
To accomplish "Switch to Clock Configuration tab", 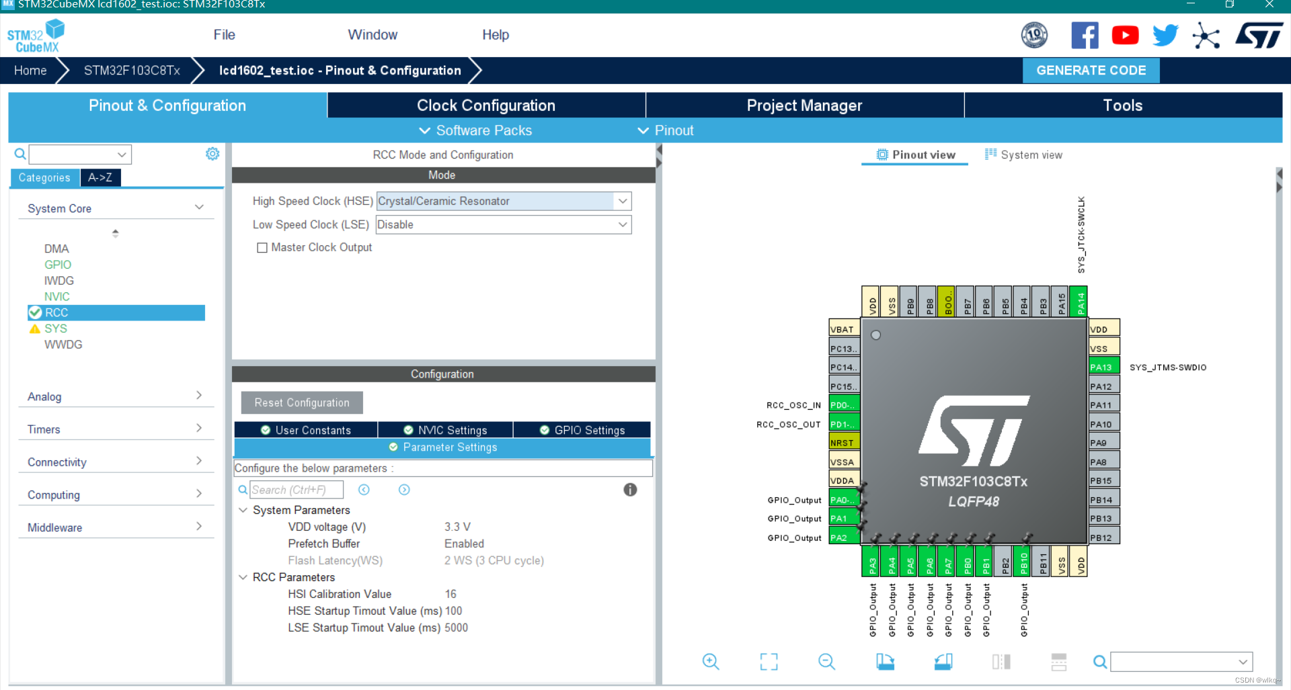I will (486, 105).
